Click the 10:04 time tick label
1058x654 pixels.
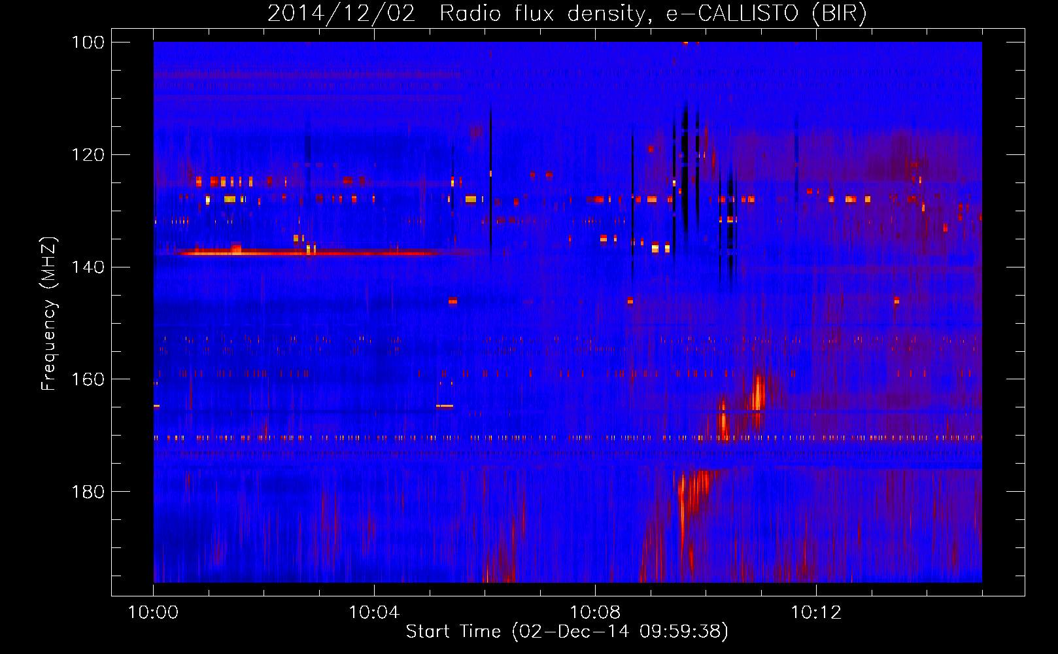pos(374,613)
